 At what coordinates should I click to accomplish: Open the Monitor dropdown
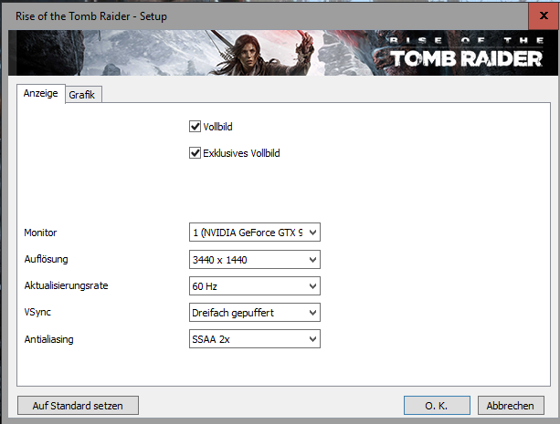pos(255,233)
